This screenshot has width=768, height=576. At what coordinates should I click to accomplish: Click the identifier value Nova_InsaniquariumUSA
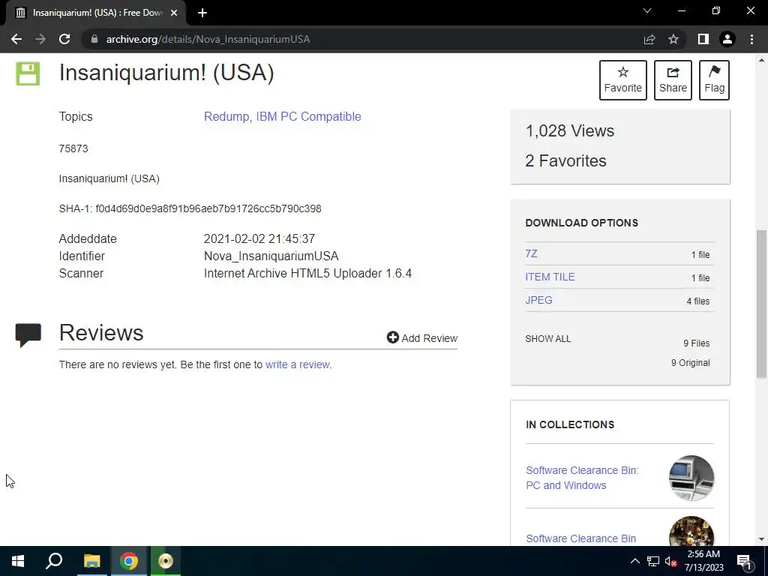coord(271,256)
